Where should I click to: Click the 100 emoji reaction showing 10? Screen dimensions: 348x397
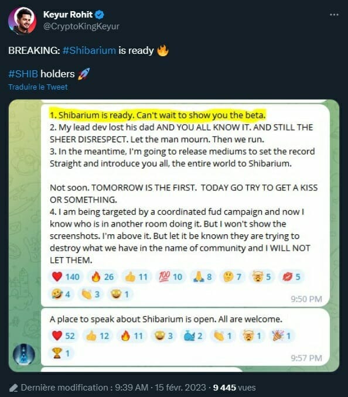coord(170,277)
